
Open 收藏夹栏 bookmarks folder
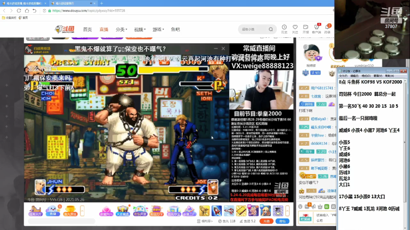coord(9,18)
